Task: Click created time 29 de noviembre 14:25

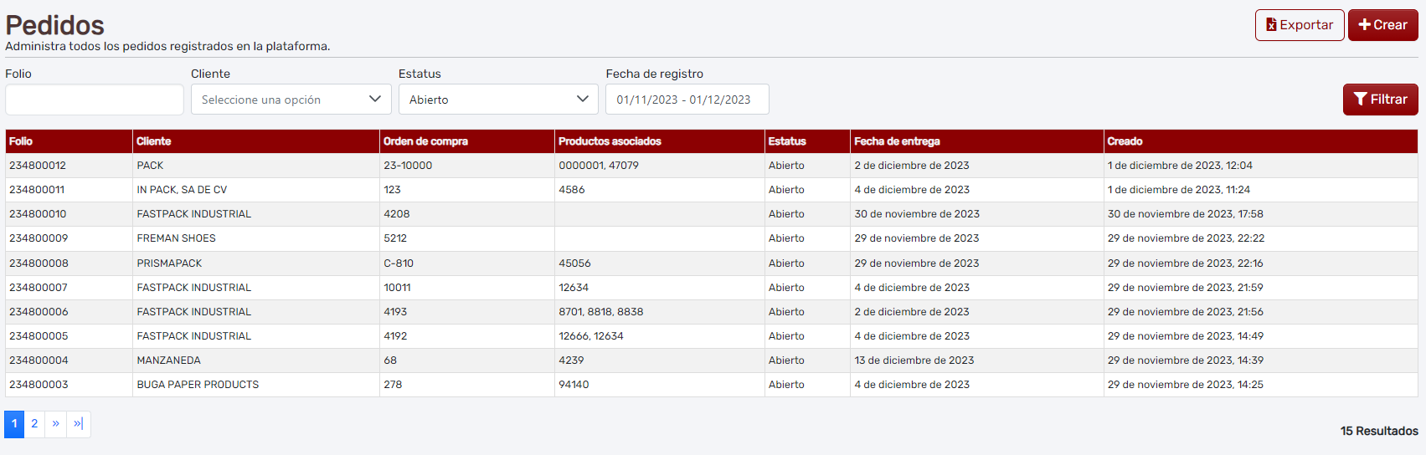Action: [1185, 385]
